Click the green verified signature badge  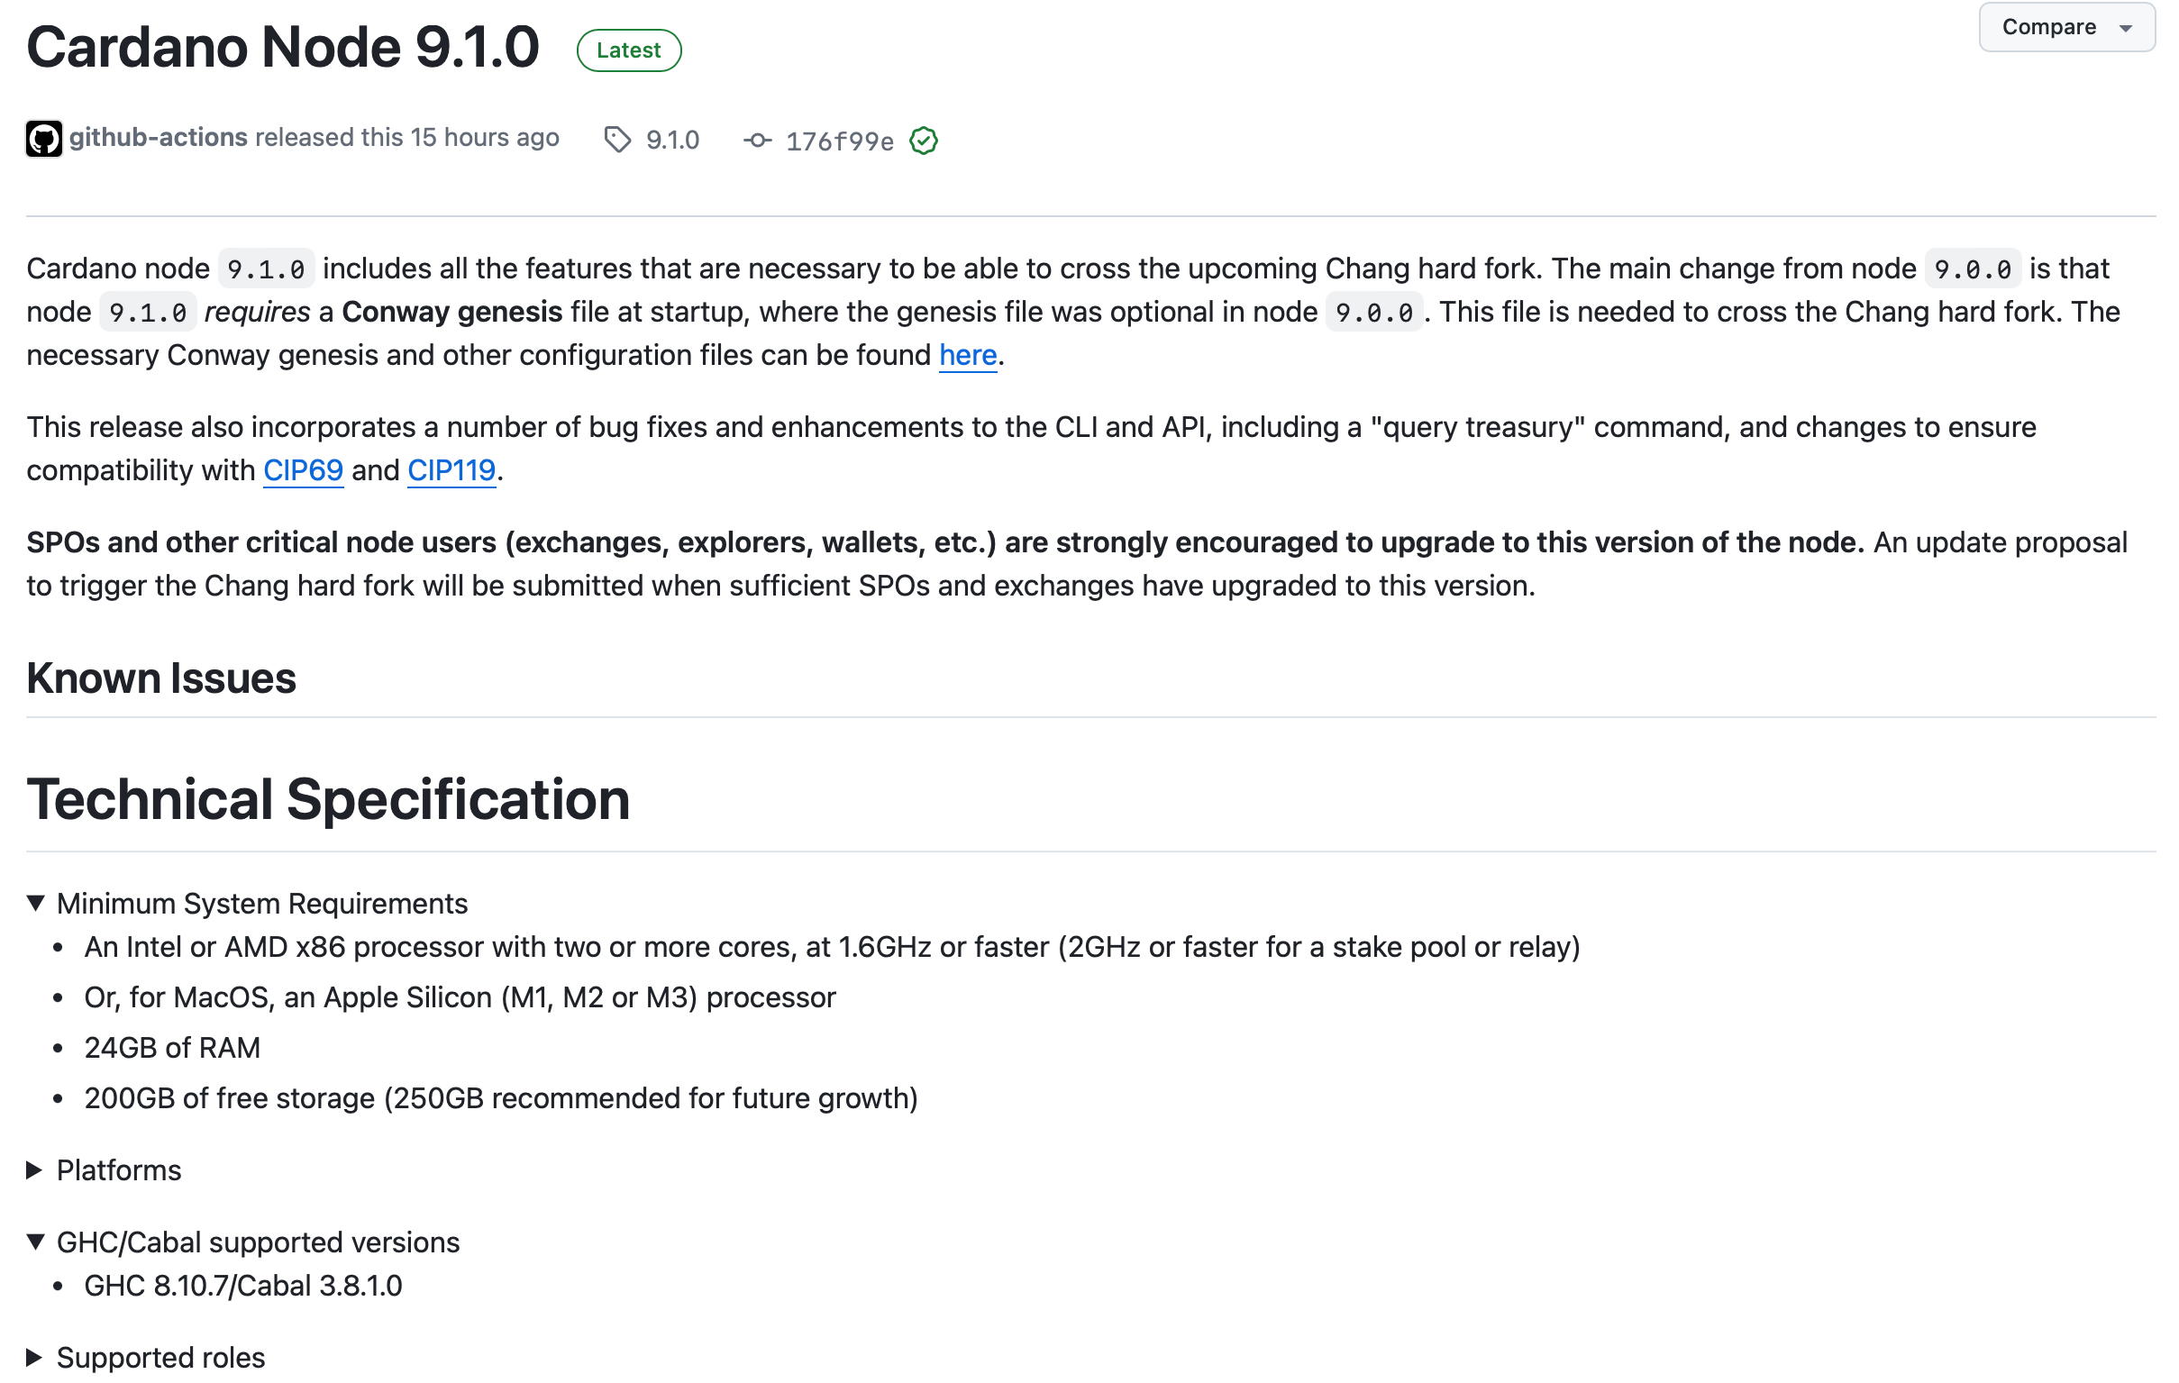click(924, 141)
